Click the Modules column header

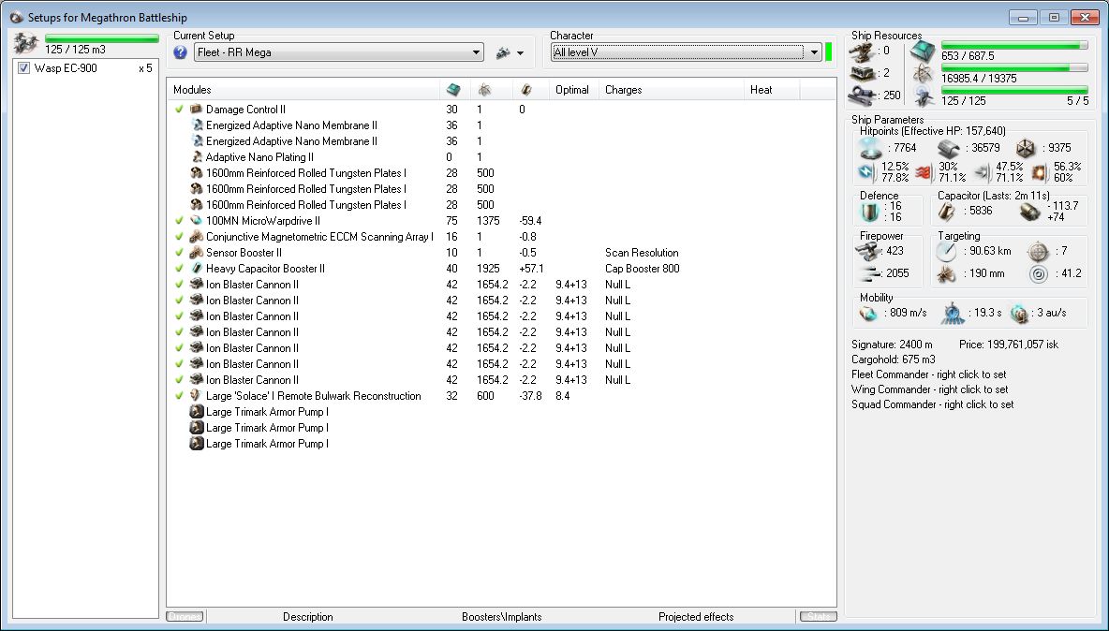tap(192, 90)
